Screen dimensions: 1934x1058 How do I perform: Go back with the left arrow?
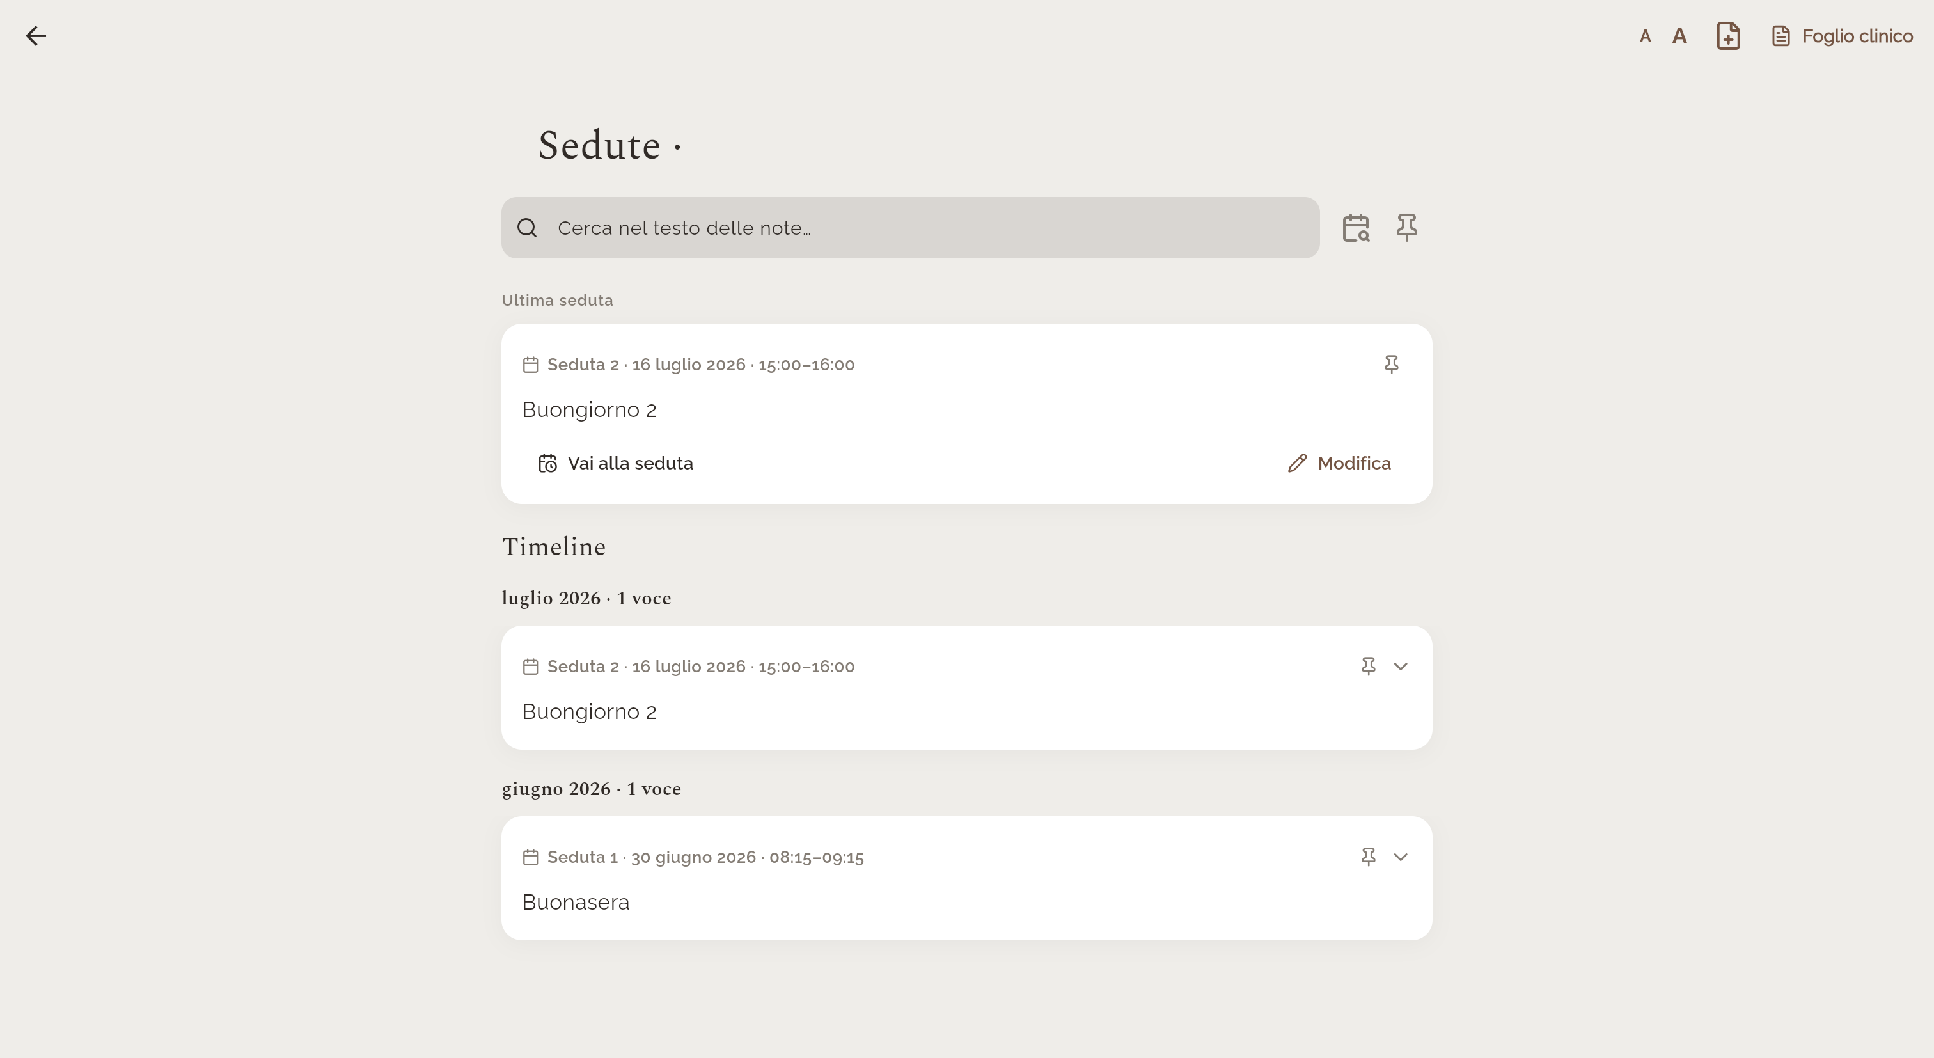click(x=36, y=36)
